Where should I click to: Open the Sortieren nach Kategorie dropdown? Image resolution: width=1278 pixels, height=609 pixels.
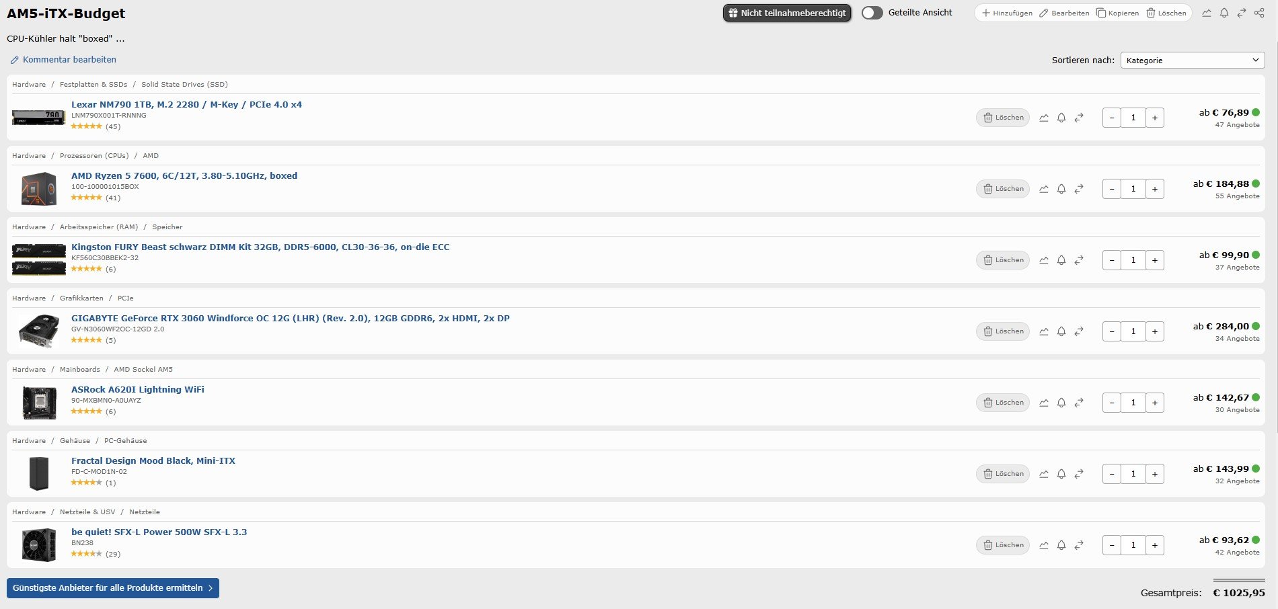[1193, 60]
